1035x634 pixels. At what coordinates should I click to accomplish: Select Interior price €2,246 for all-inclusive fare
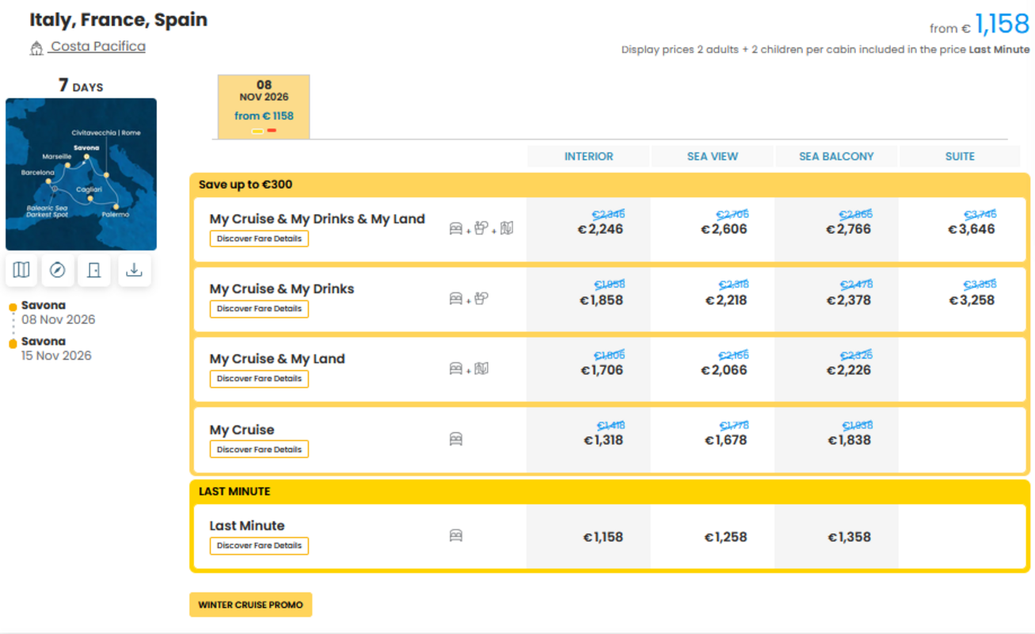pyautogui.click(x=600, y=229)
